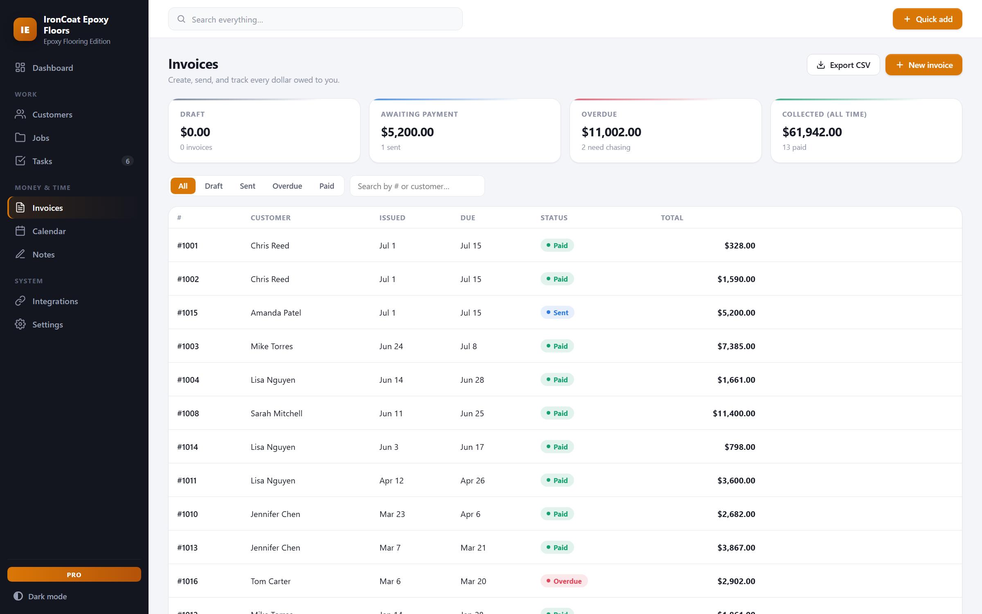Open Integrations in the sidebar
This screenshot has height=614, width=982.
(74, 301)
